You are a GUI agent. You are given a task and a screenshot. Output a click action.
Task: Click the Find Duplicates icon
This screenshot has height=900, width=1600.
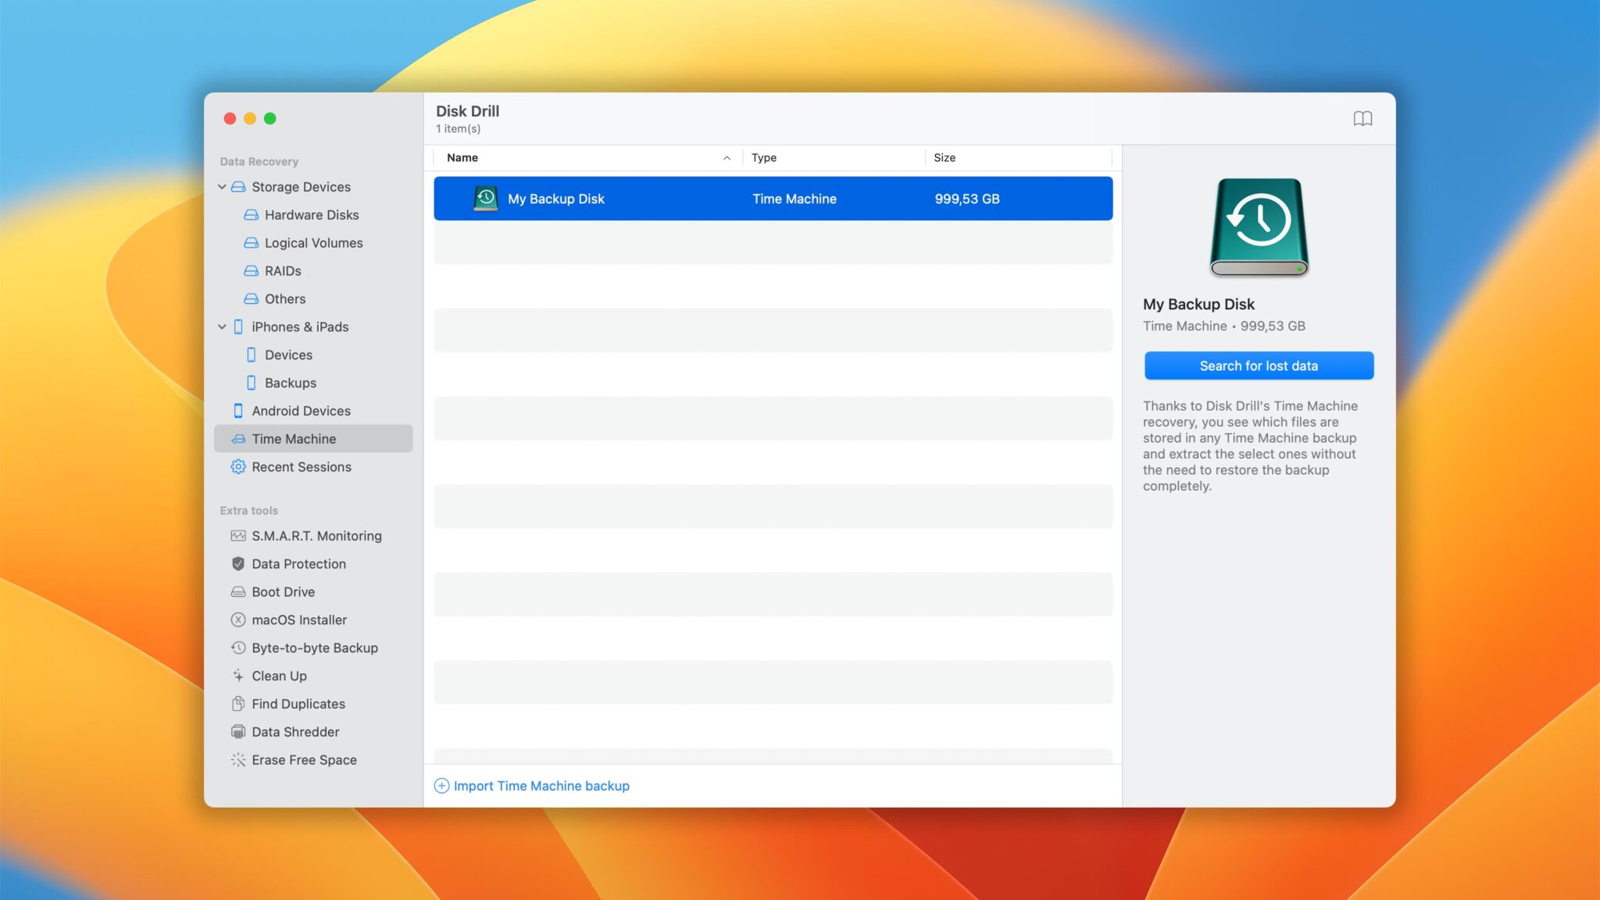(238, 703)
